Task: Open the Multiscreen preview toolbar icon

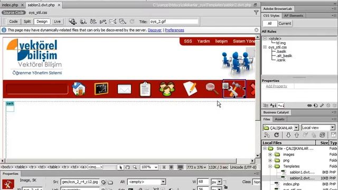Action: (x=72, y=22)
